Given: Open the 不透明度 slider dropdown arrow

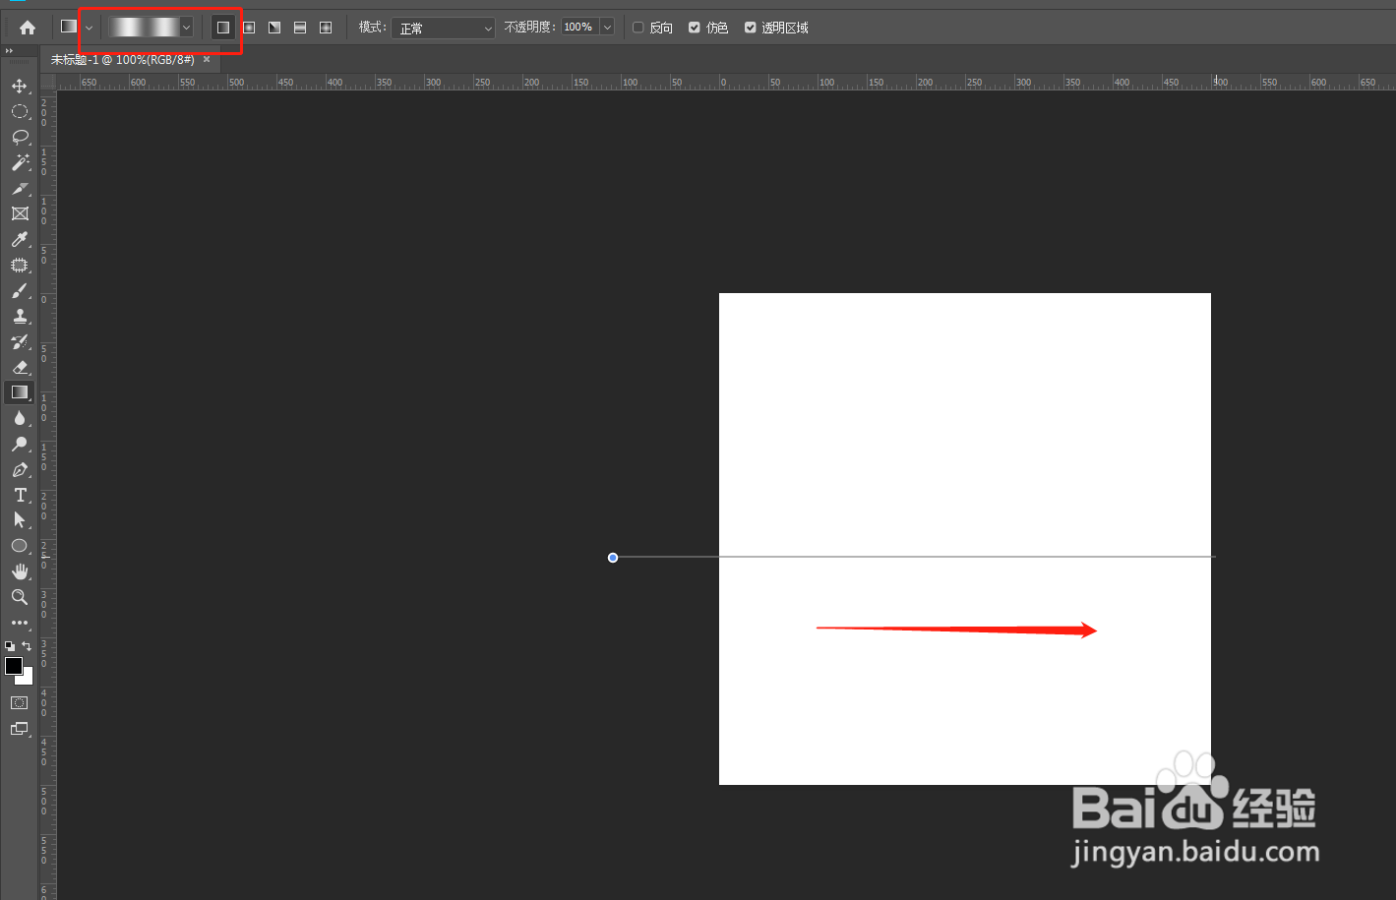Looking at the screenshot, I should coord(607,28).
